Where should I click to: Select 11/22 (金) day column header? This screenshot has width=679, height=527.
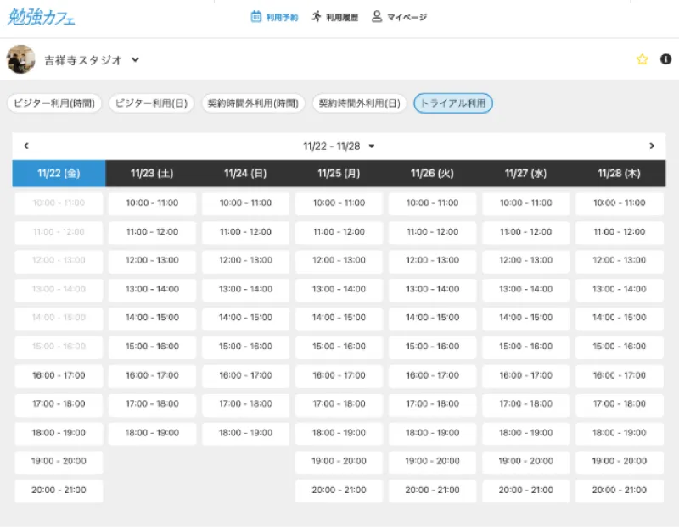tap(59, 174)
